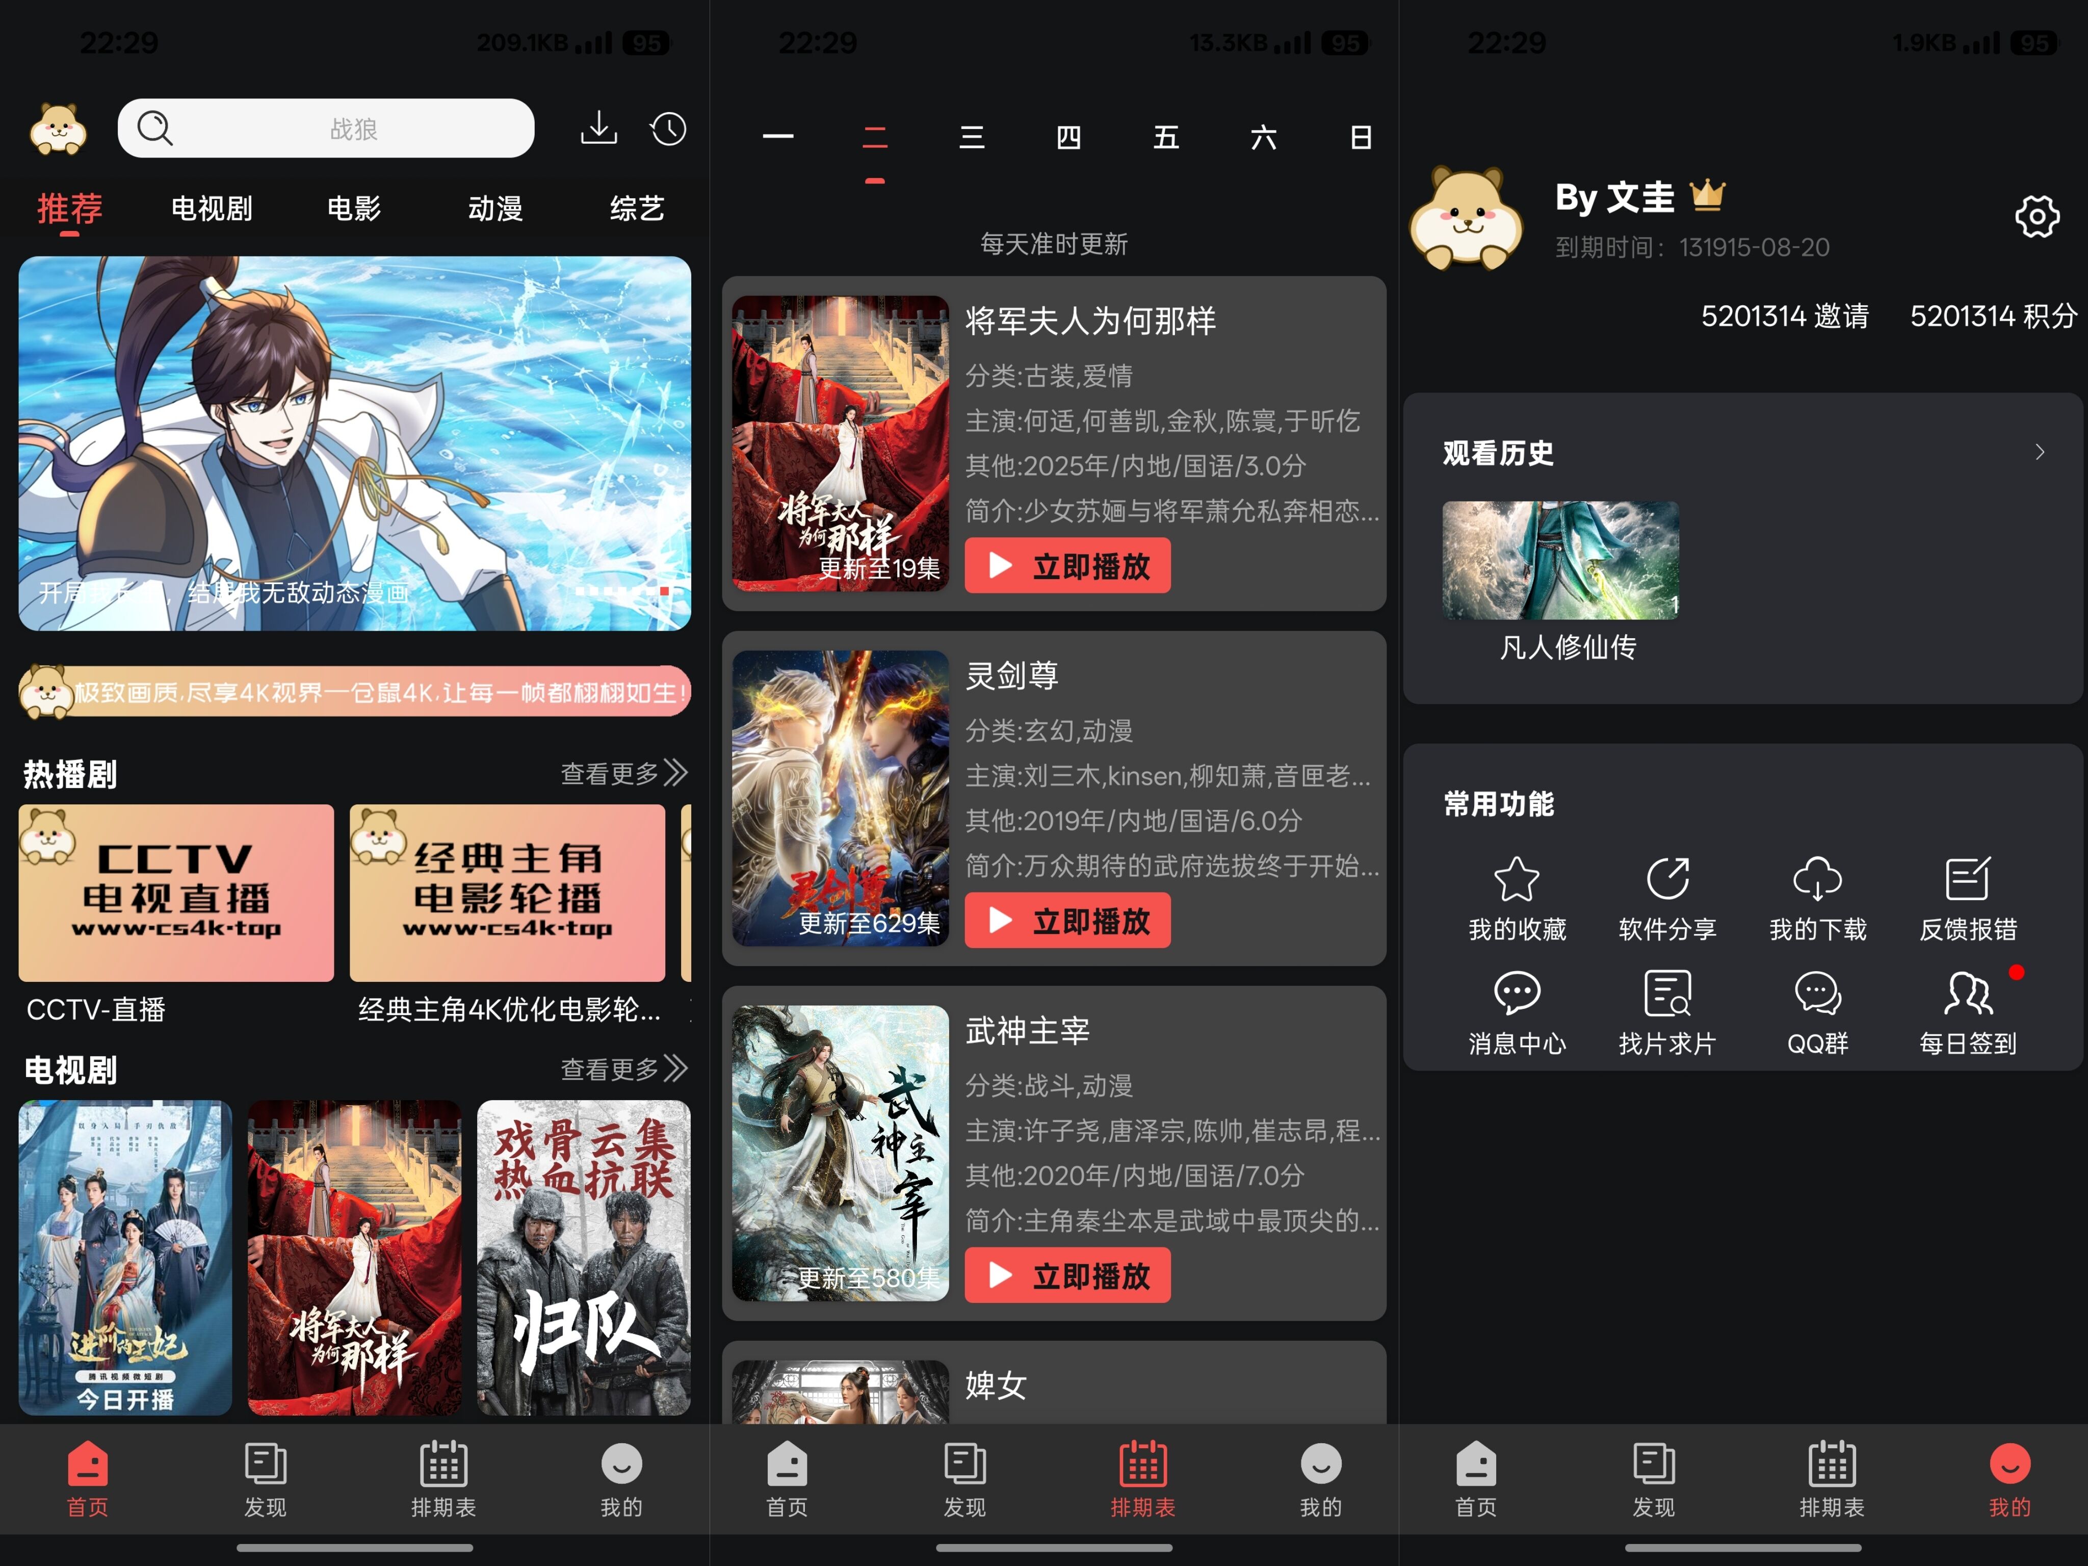Viewport: 2088px width, 1566px height.
Task: Tap 排期表 in the home screen's bottom bar
Action: tap(443, 1479)
